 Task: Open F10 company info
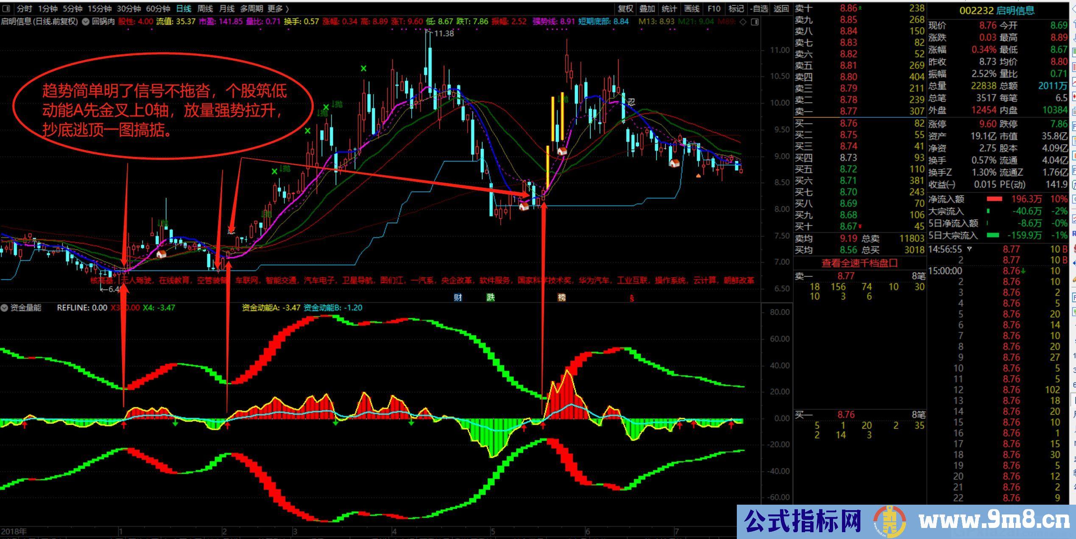coord(714,8)
